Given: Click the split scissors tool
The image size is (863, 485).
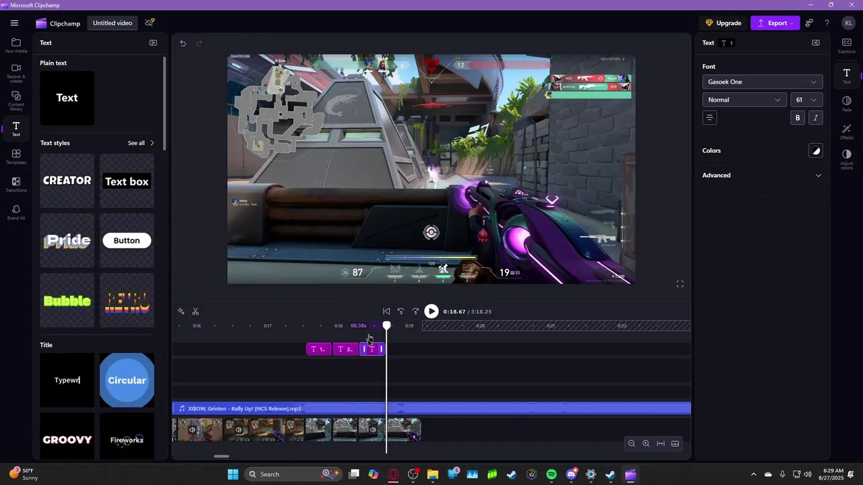Looking at the screenshot, I should (196, 311).
